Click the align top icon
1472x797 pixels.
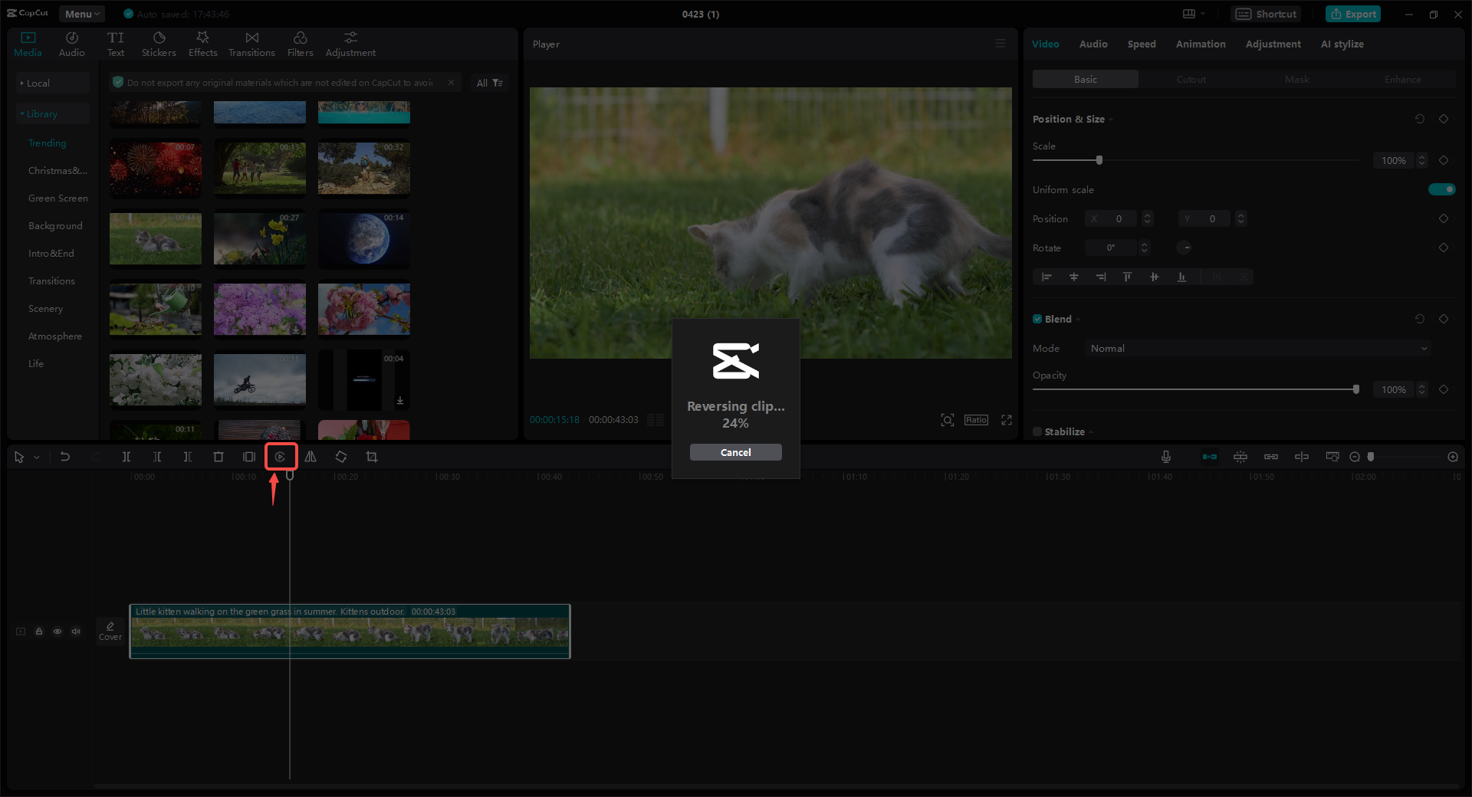tap(1127, 277)
